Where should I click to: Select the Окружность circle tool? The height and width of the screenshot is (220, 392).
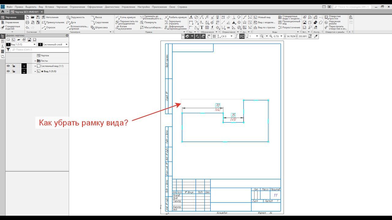point(75,17)
